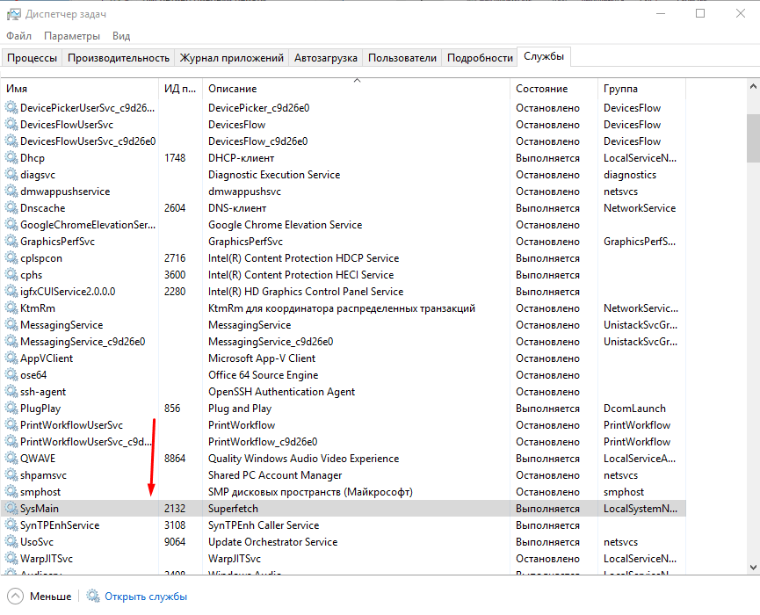Image resolution: width=760 pixels, height=615 pixels.
Task: Sort the list by Состояние column header
Action: pos(541,89)
